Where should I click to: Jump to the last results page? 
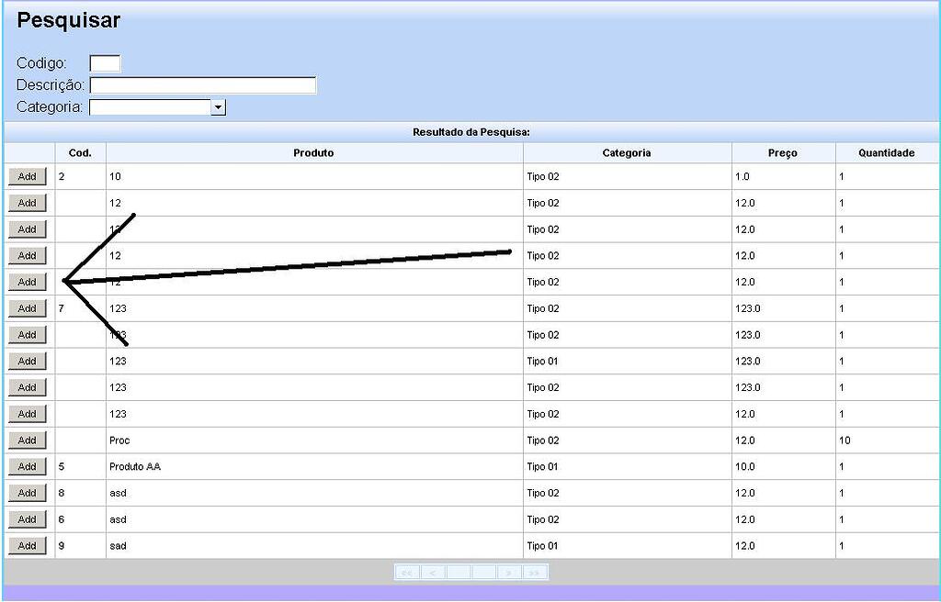tap(535, 573)
